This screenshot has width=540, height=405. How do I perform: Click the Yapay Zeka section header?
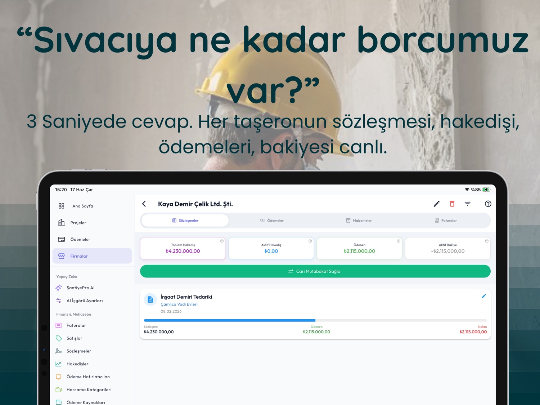coord(67,277)
